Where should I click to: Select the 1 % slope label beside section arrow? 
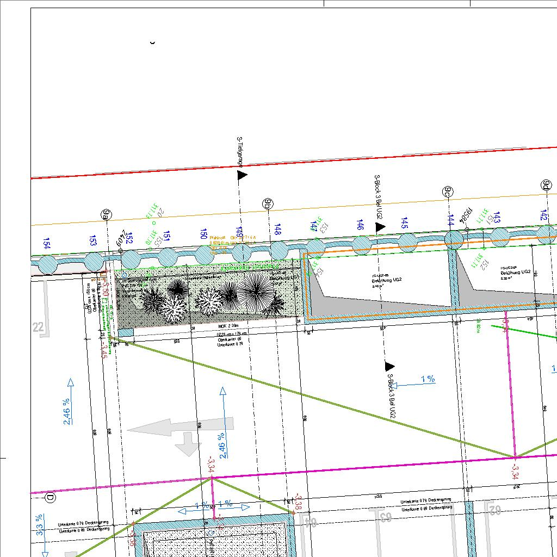pos(428,379)
